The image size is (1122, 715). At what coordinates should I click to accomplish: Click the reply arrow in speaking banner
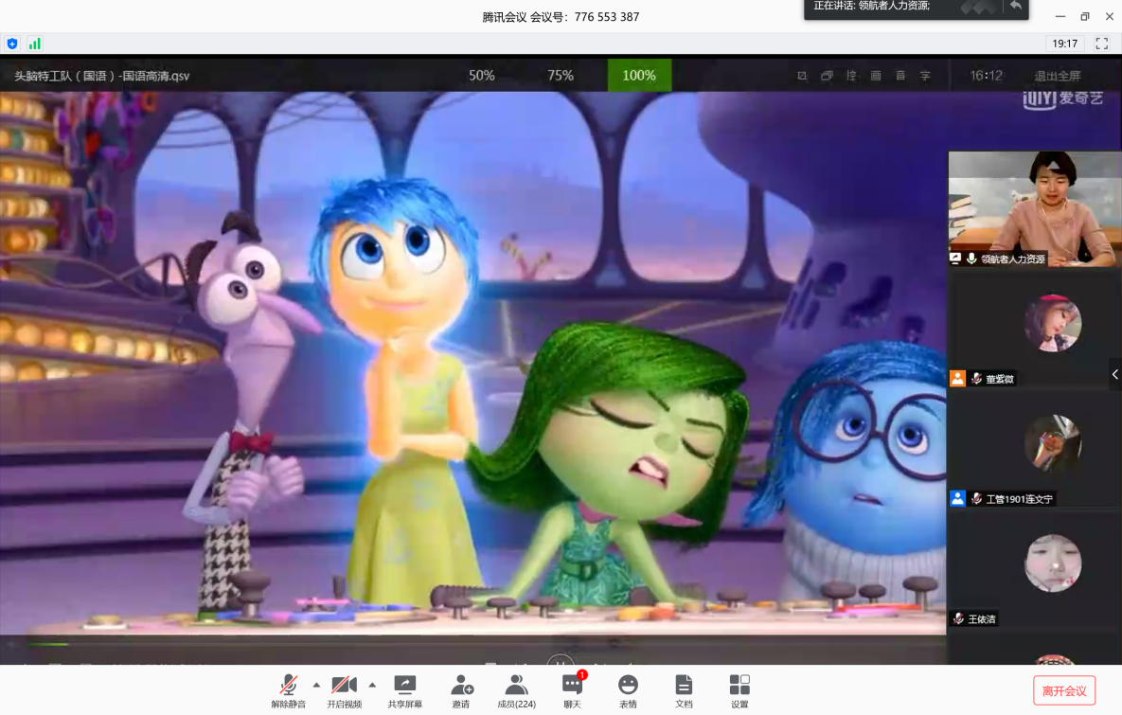click(x=1015, y=6)
